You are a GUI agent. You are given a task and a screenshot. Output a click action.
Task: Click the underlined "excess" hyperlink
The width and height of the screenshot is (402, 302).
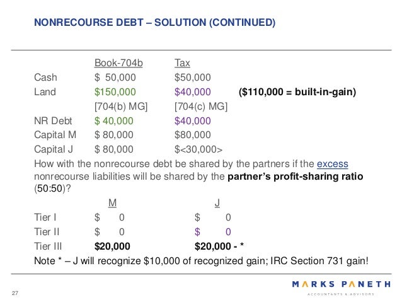(332, 164)
